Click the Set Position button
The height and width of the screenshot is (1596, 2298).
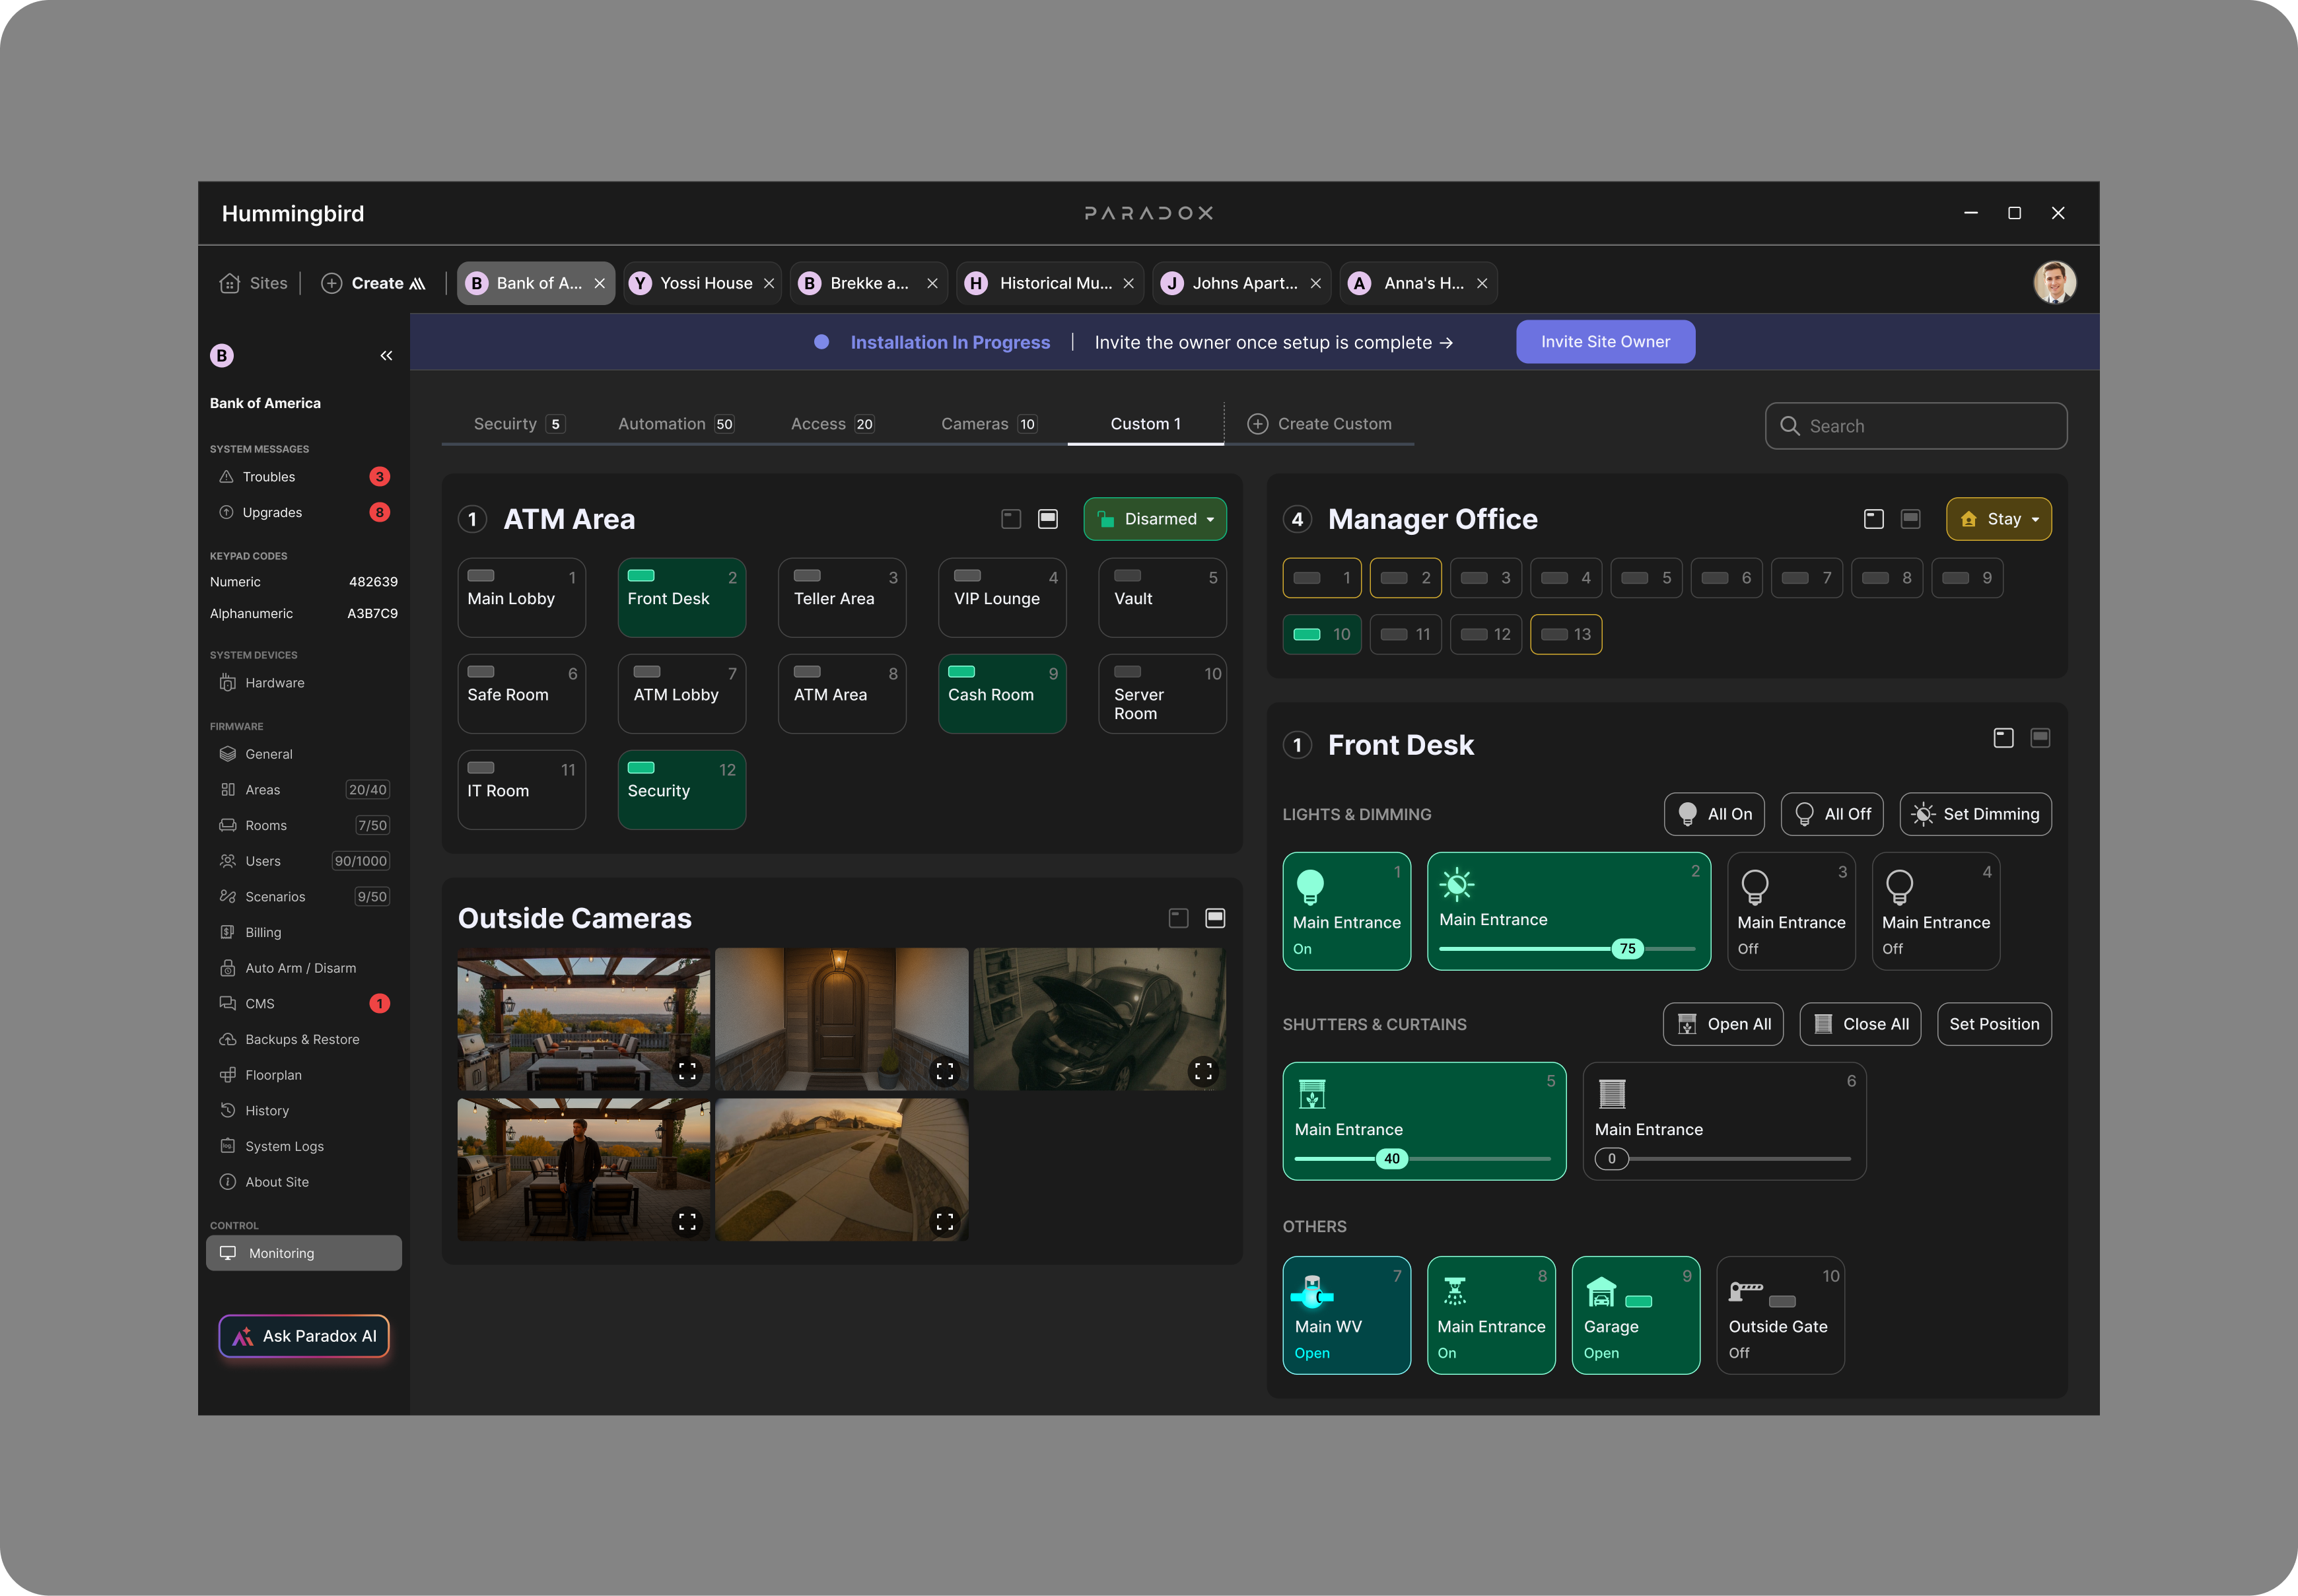1994,1024
